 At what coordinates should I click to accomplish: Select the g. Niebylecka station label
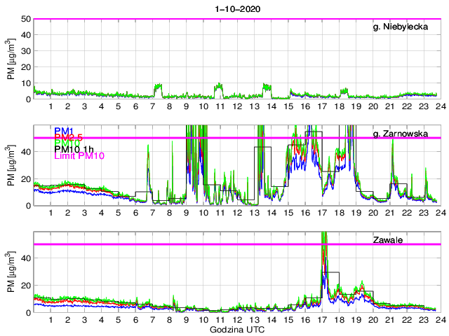coord(405,27)
